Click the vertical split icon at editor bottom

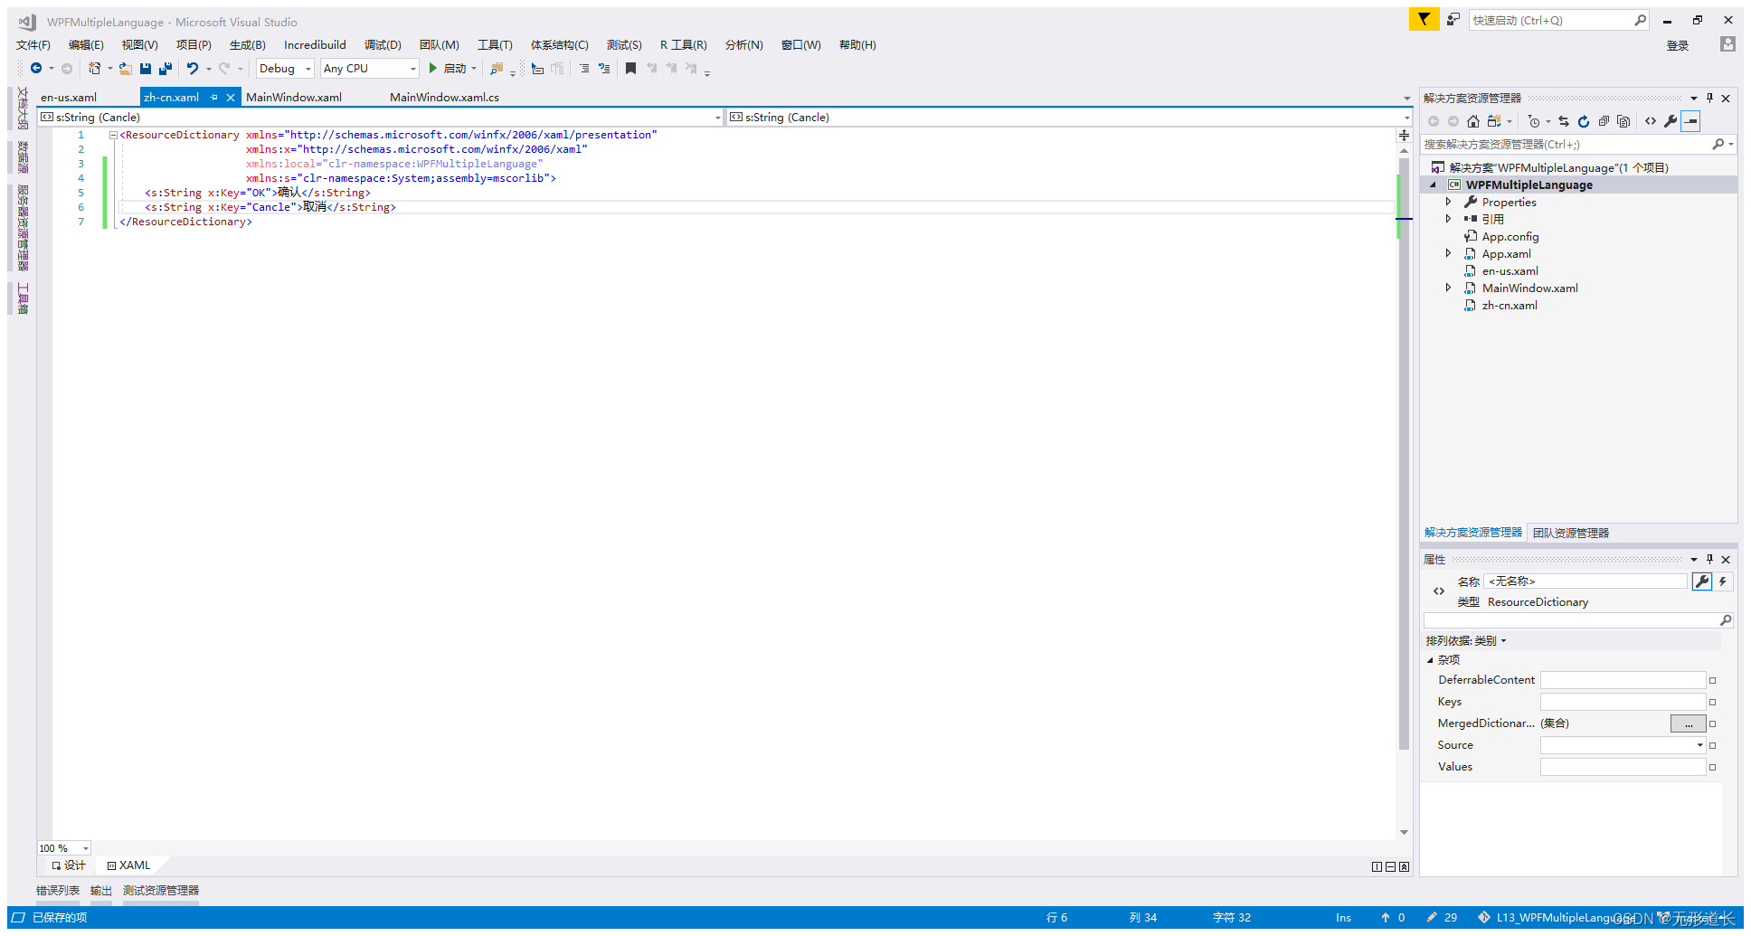point(1377,866)
